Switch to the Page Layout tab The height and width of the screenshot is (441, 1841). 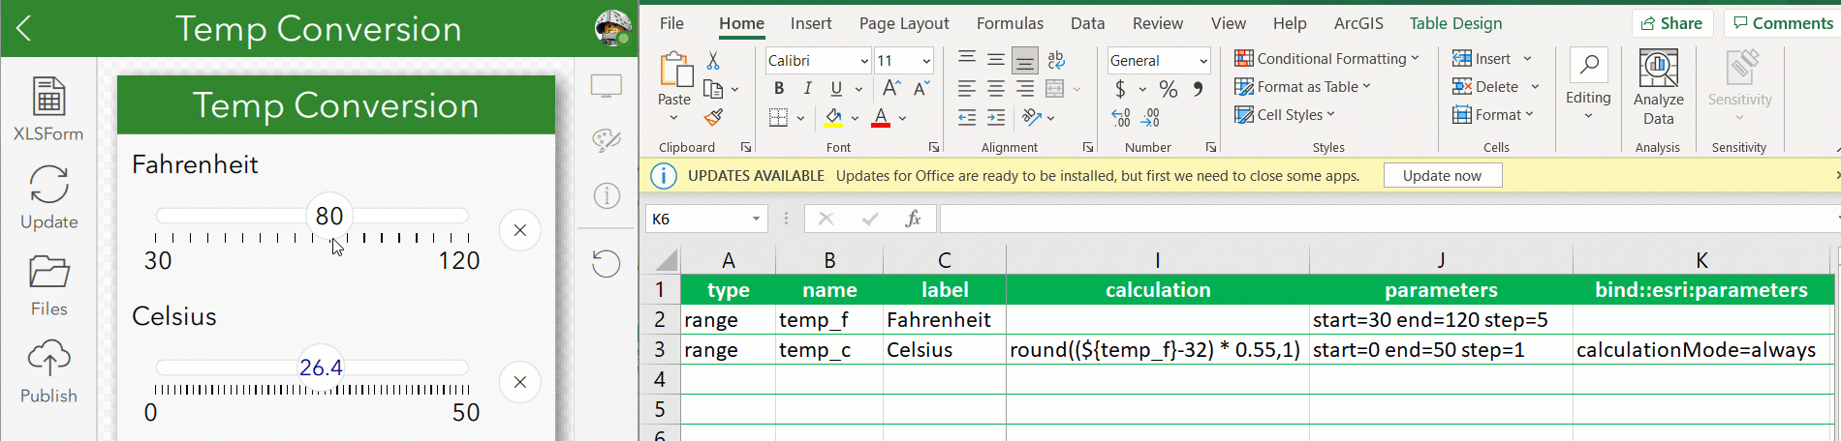click(x=904, y=23)
